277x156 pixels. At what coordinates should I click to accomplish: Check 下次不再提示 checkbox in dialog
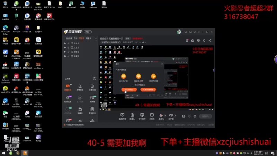coord(133,85)
